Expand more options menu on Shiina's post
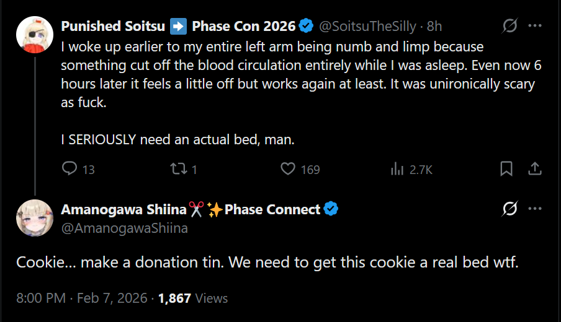561x322 pixels. click(x=535, y=209)
